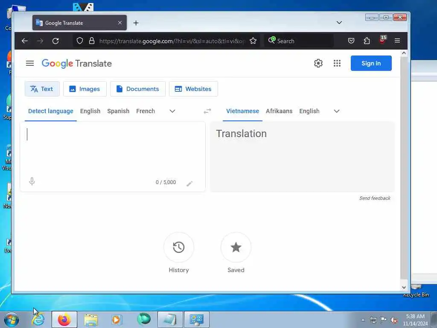Open Action Center flag icon

384,319
